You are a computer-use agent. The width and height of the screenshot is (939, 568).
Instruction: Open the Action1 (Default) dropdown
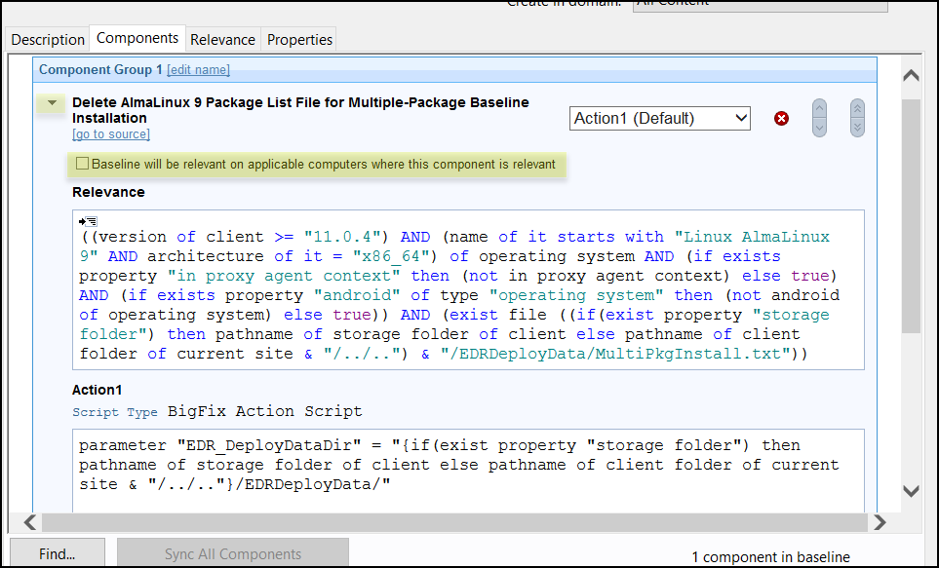tap(660, 118)
